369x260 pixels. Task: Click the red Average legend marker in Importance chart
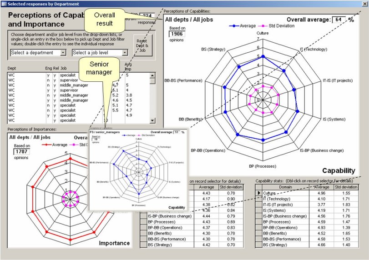tap(46, 145)
